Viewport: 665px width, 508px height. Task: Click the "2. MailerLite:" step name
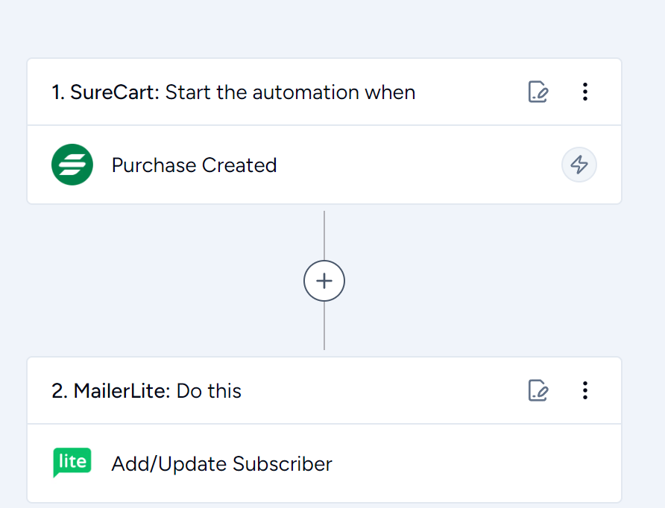coord(111,390)
